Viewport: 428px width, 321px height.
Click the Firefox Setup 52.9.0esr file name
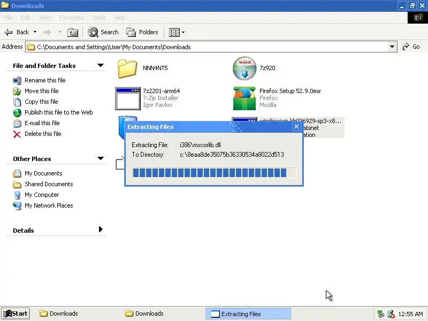(290, 91)
